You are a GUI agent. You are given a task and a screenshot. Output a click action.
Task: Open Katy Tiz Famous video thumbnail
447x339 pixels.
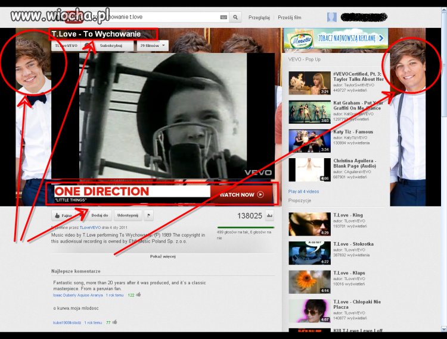click(309, 141)
